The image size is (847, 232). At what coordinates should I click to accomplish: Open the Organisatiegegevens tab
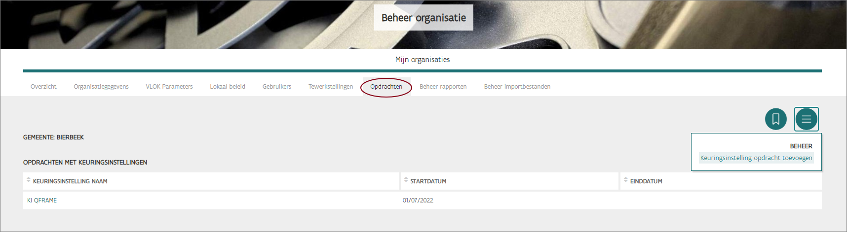click(x=101, y=87)
